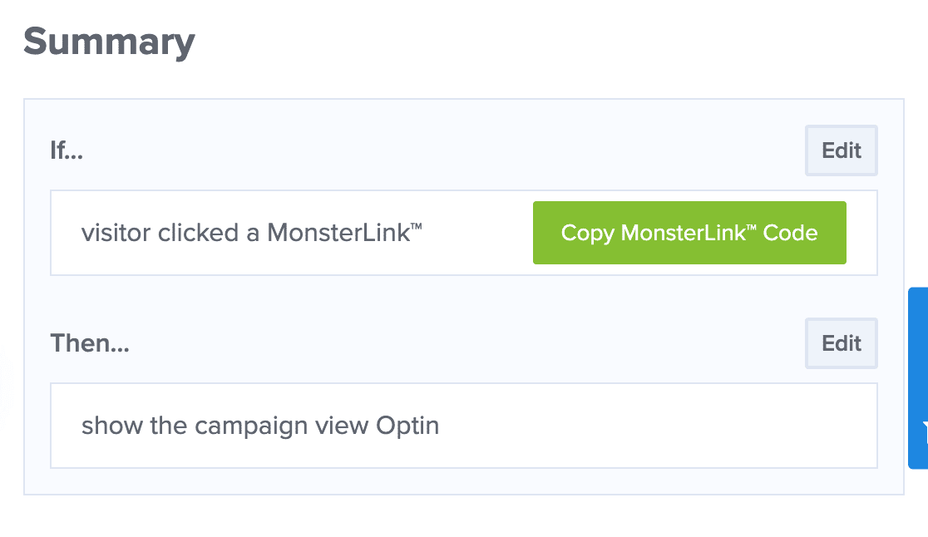Click the trademark symbol after MonsterLink condition text
928x537 pixels.
(x=416, y=225)
